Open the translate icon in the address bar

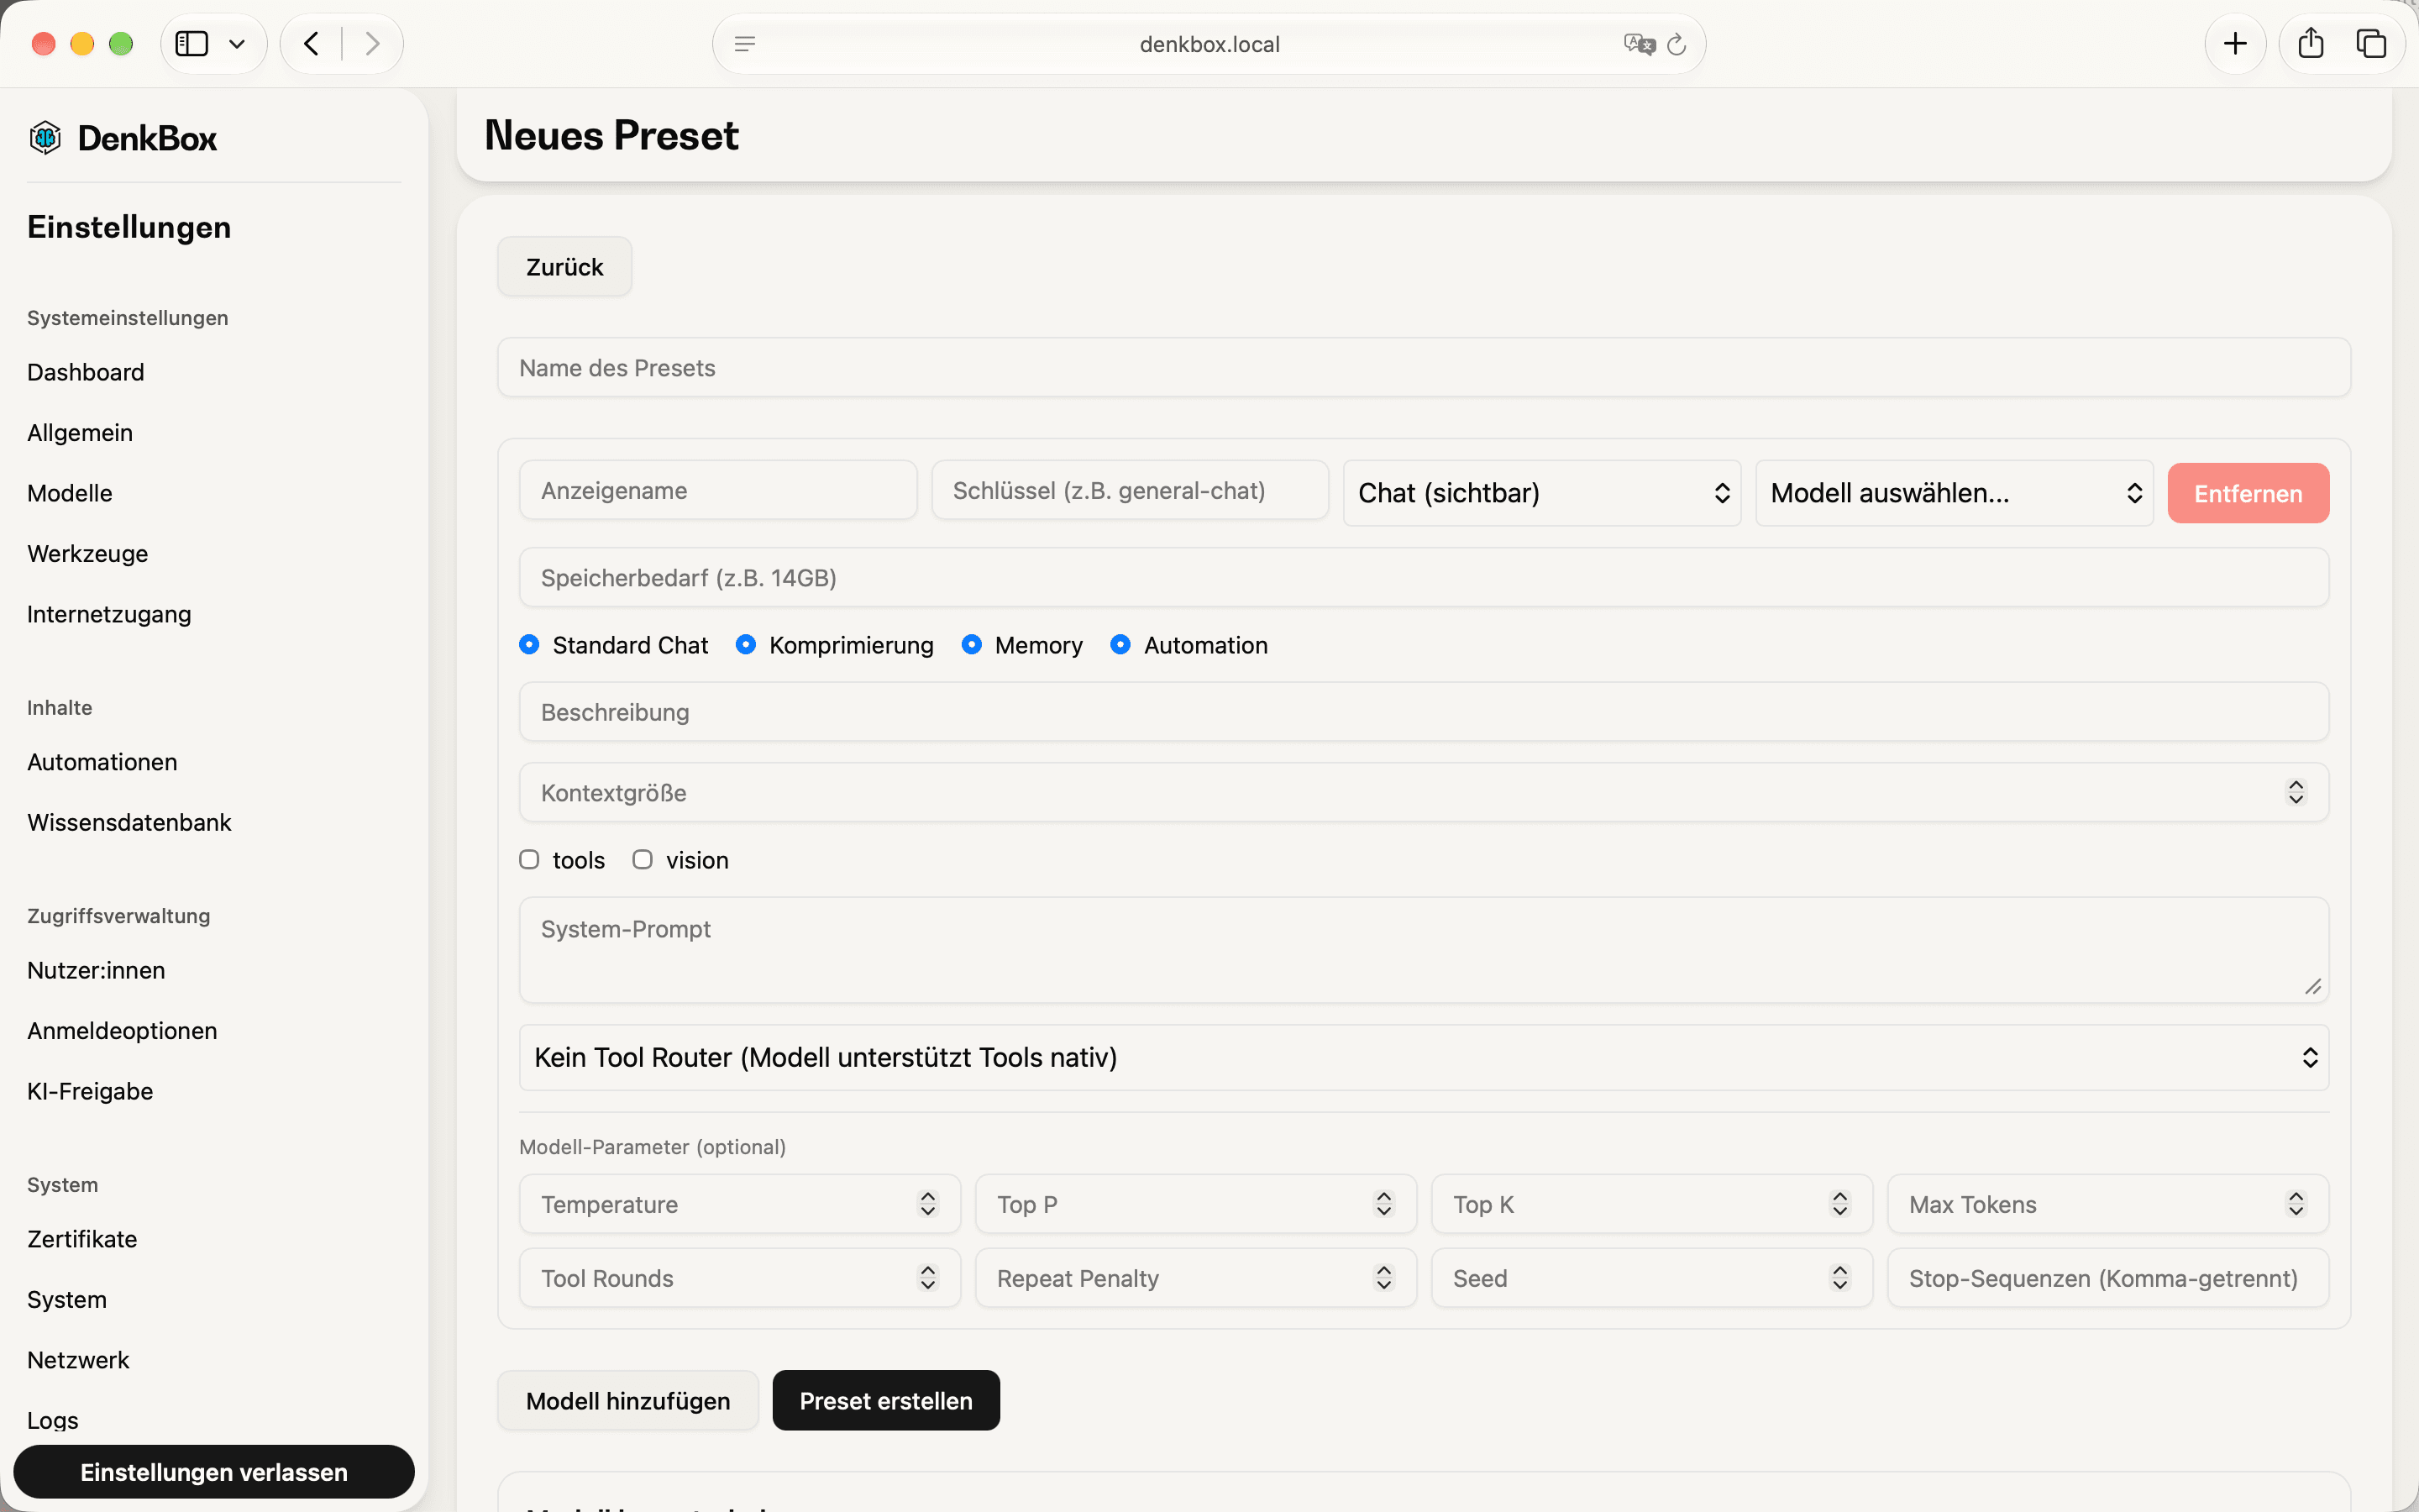pos(1640,44)
